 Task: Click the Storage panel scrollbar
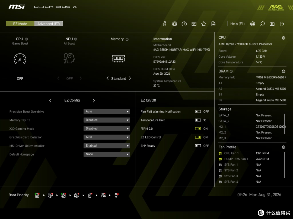pos(284,124)
